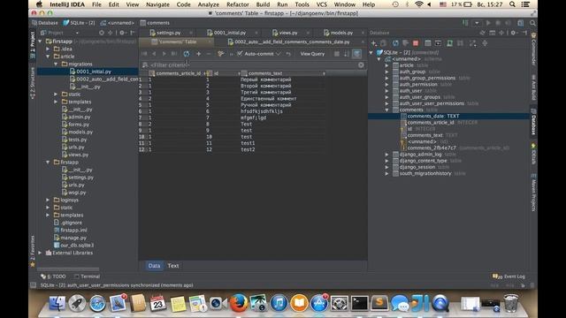The height and width of the screenshot is (318, 566).
Task: Open database console icon
Action: click(x=438, y=43)
